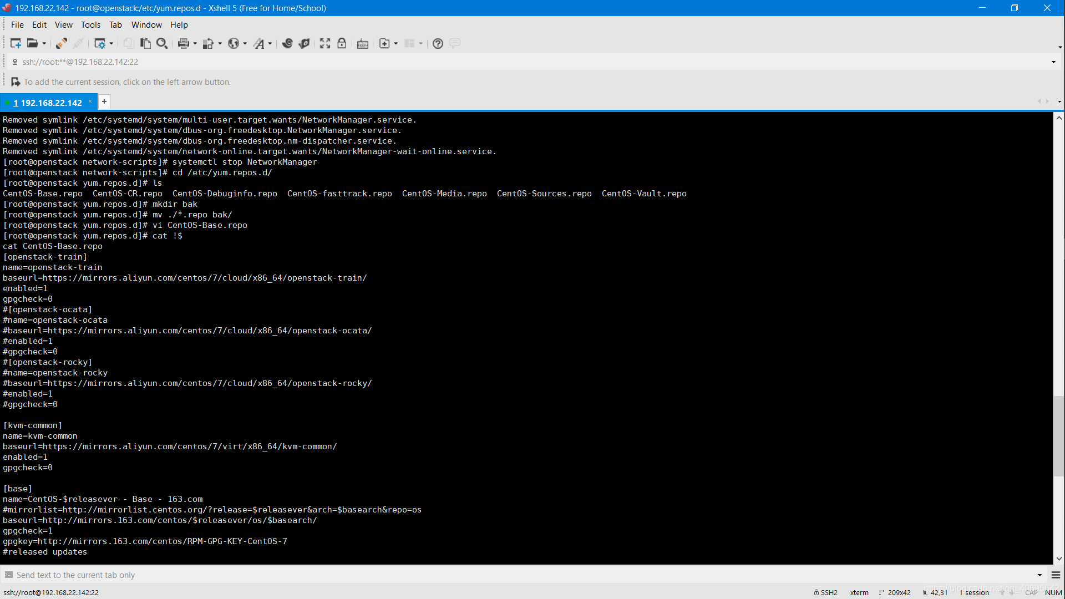This screenshot has height=599, width=1065.
Task: Open the Help menu
Action: [179, 25]
